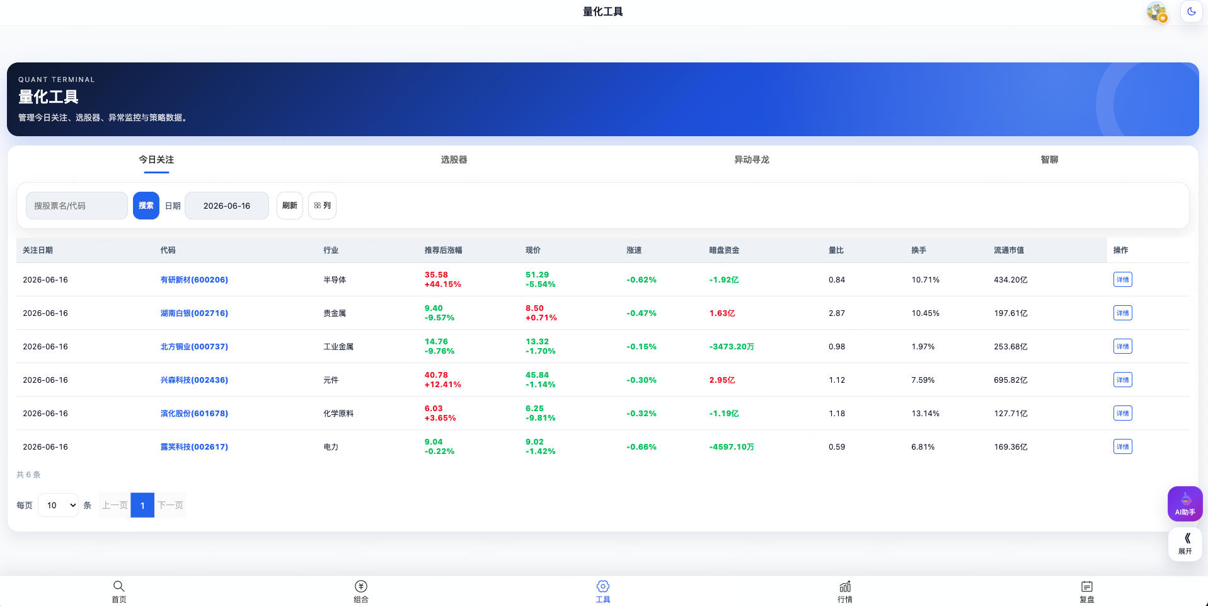This screenshot has width=1208, height=606.
Task: Click 详情 icon for 有研新材 row
Action: coord(1122,279)
